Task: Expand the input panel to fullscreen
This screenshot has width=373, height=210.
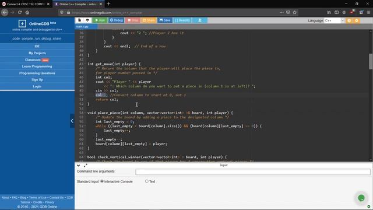Action: point(86,165)
